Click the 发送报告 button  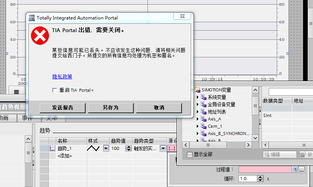click(63, 108)
